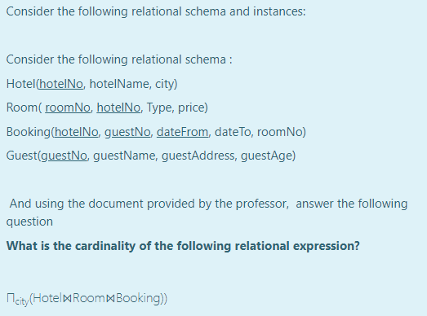Click the underlined hotelNo in Room schema

pos(118,108)
